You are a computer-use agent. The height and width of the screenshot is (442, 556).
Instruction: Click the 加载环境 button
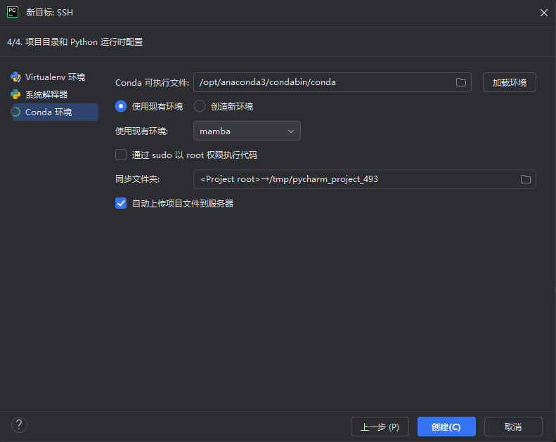pos(509,82)
